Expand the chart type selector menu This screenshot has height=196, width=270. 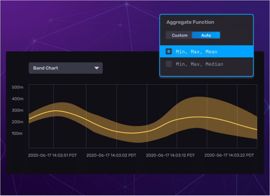click(66, 68)
